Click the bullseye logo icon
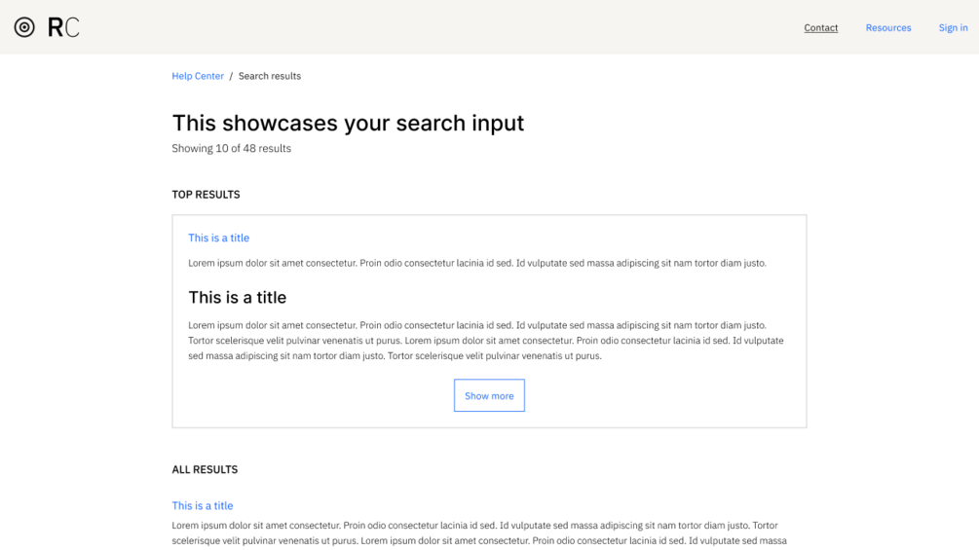The width and height of the screenshot is (979, 550). tap(24, 27)
